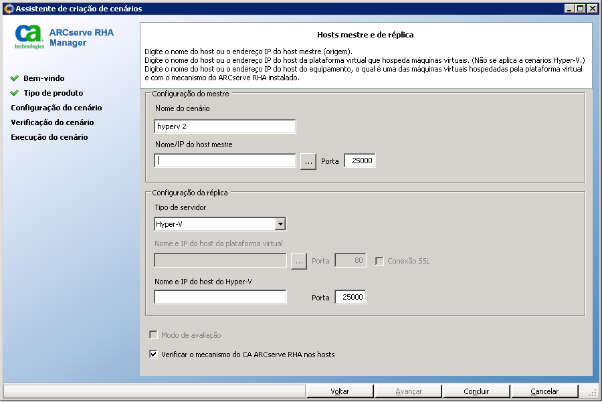Click the Nome do cenário label
Viewport: 602px width, 402px height.
tap(183, 108)
